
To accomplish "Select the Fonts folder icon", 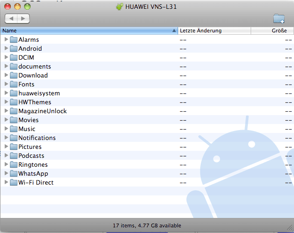I will click(14, 85).
